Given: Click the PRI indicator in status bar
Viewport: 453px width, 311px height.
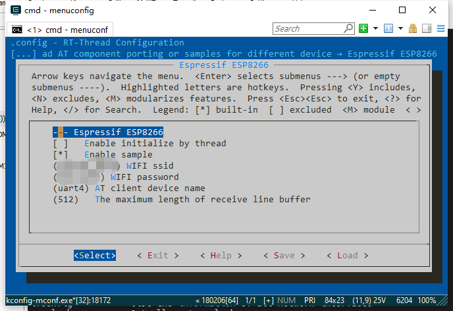Looking at the screenshot, I should (309, 300).
